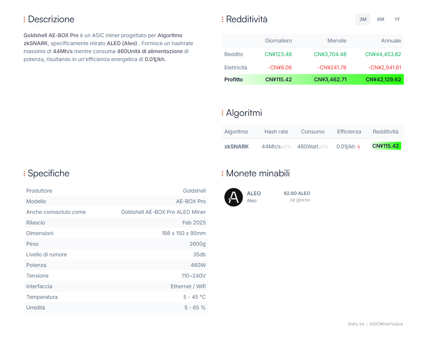Select the Annuale column header
The image size is (430, 345).
(391, 41)
